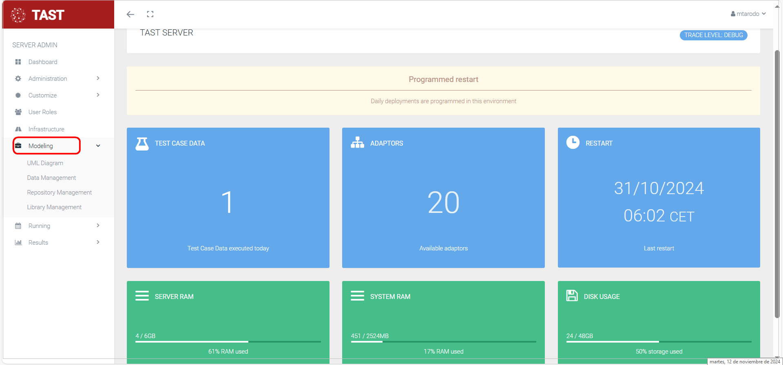Click the page vertical scrollbar
The width and height of the screenshot is (783, 365).
777,184
